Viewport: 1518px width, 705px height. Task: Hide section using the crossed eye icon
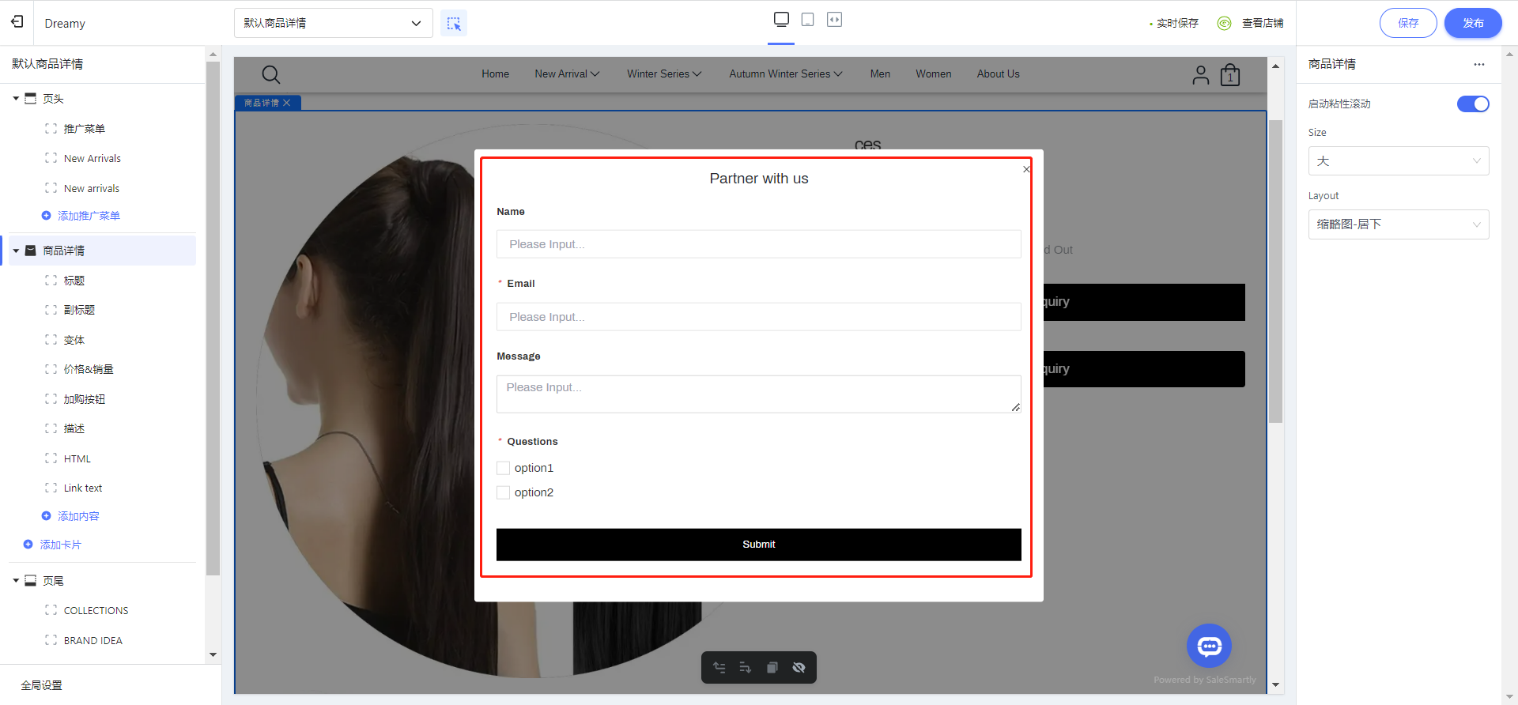tap(799, 668)
